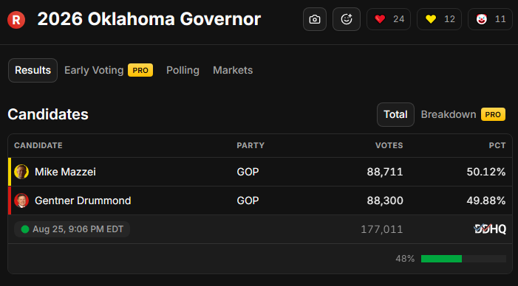
Task: Click Mike Mazzei's avatar photo
Action: [x=21, y=172]
